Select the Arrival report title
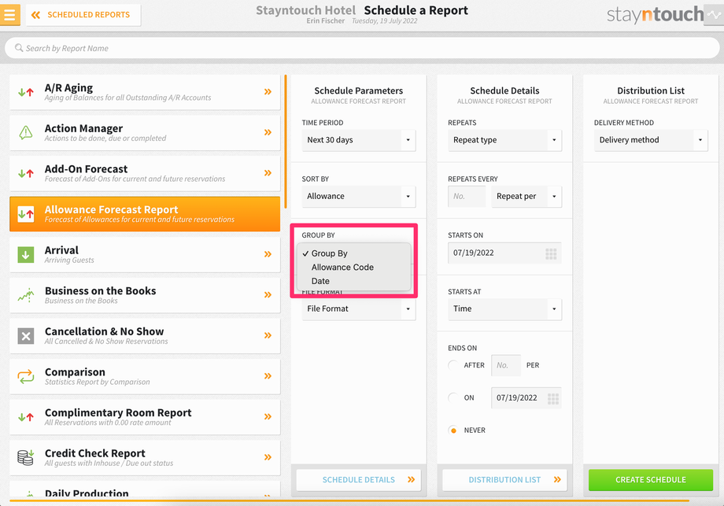 61,250
